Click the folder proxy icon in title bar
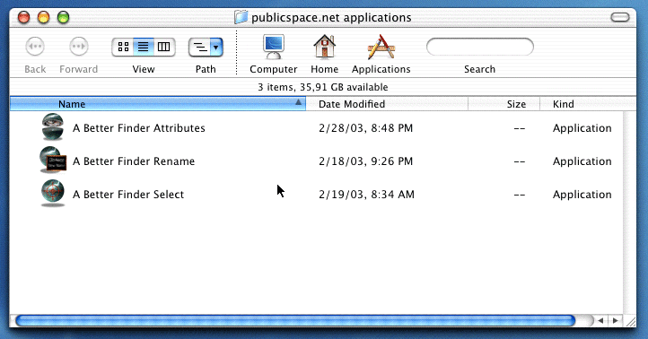648x339 pixels. click(x=241, y=17)
